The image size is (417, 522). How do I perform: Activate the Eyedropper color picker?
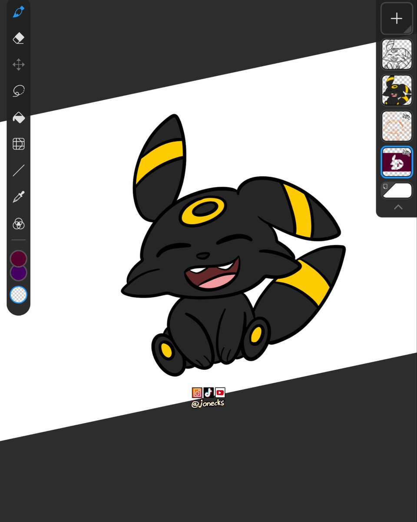(x=18, y=197)
